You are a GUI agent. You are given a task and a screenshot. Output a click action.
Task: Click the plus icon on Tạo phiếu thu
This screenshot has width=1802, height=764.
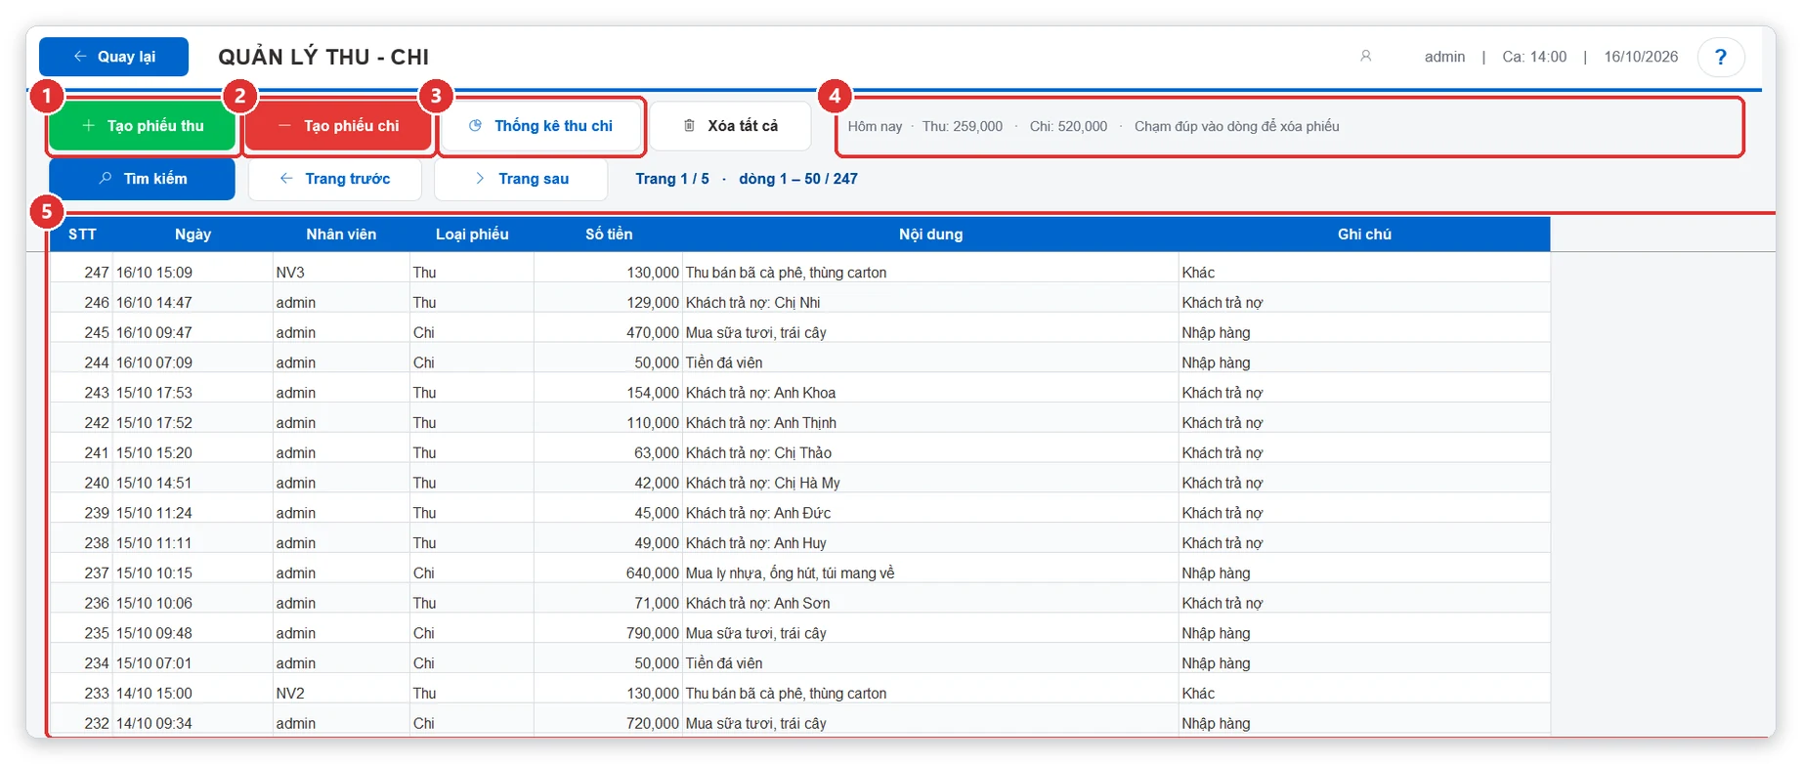point(88,125)
